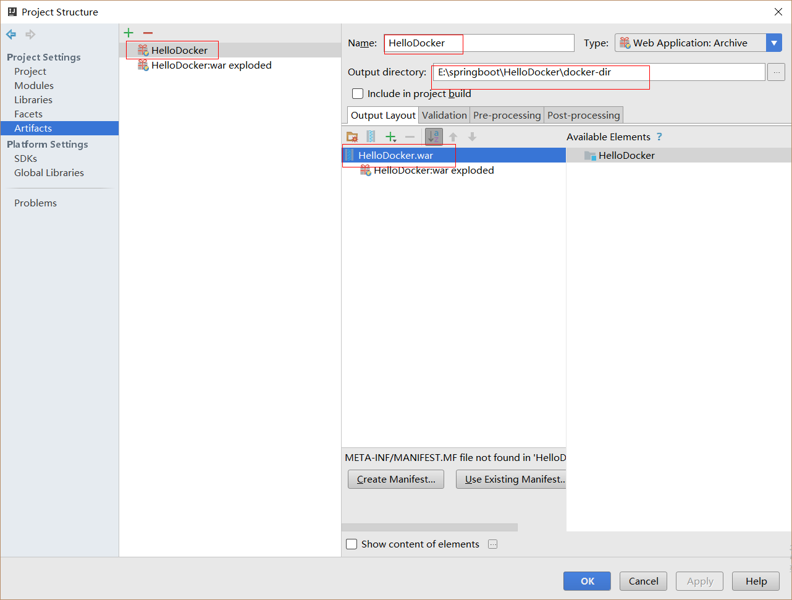Click the Create Archive icon in layout toolbar
The width and height of the screenshot is (792, 600).
point(371,137)
